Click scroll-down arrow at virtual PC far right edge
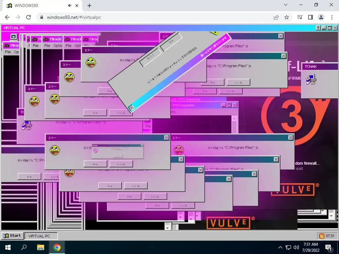The width and height of the screenshot is (339, 254). point(331,216)
